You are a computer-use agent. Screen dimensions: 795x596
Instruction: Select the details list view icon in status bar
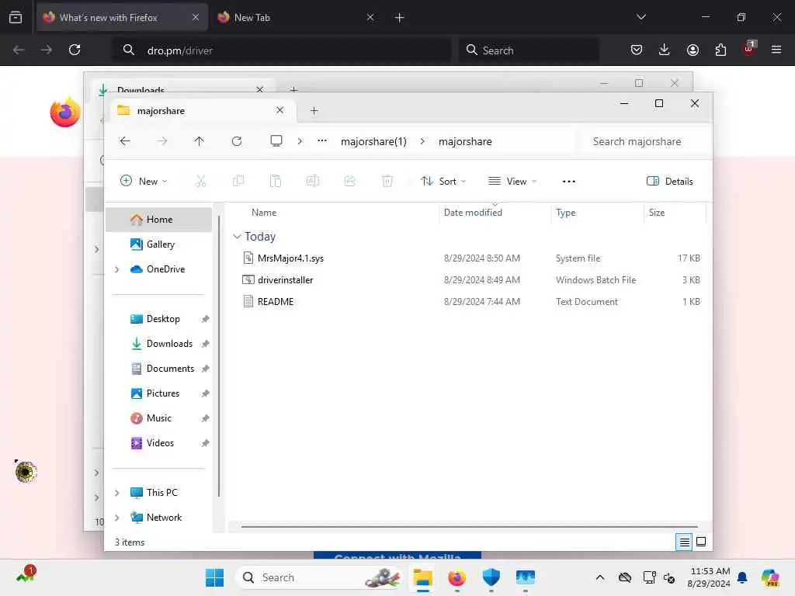[684, 542]
